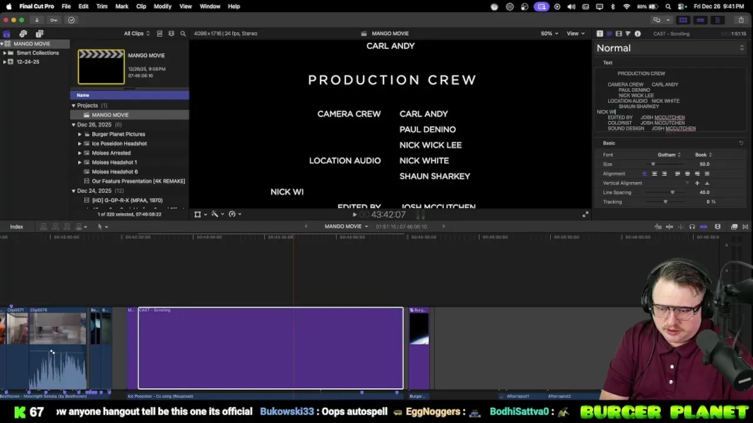
Task: Open the workspace layout dropdown arrow
Action: tap(668, 20)
